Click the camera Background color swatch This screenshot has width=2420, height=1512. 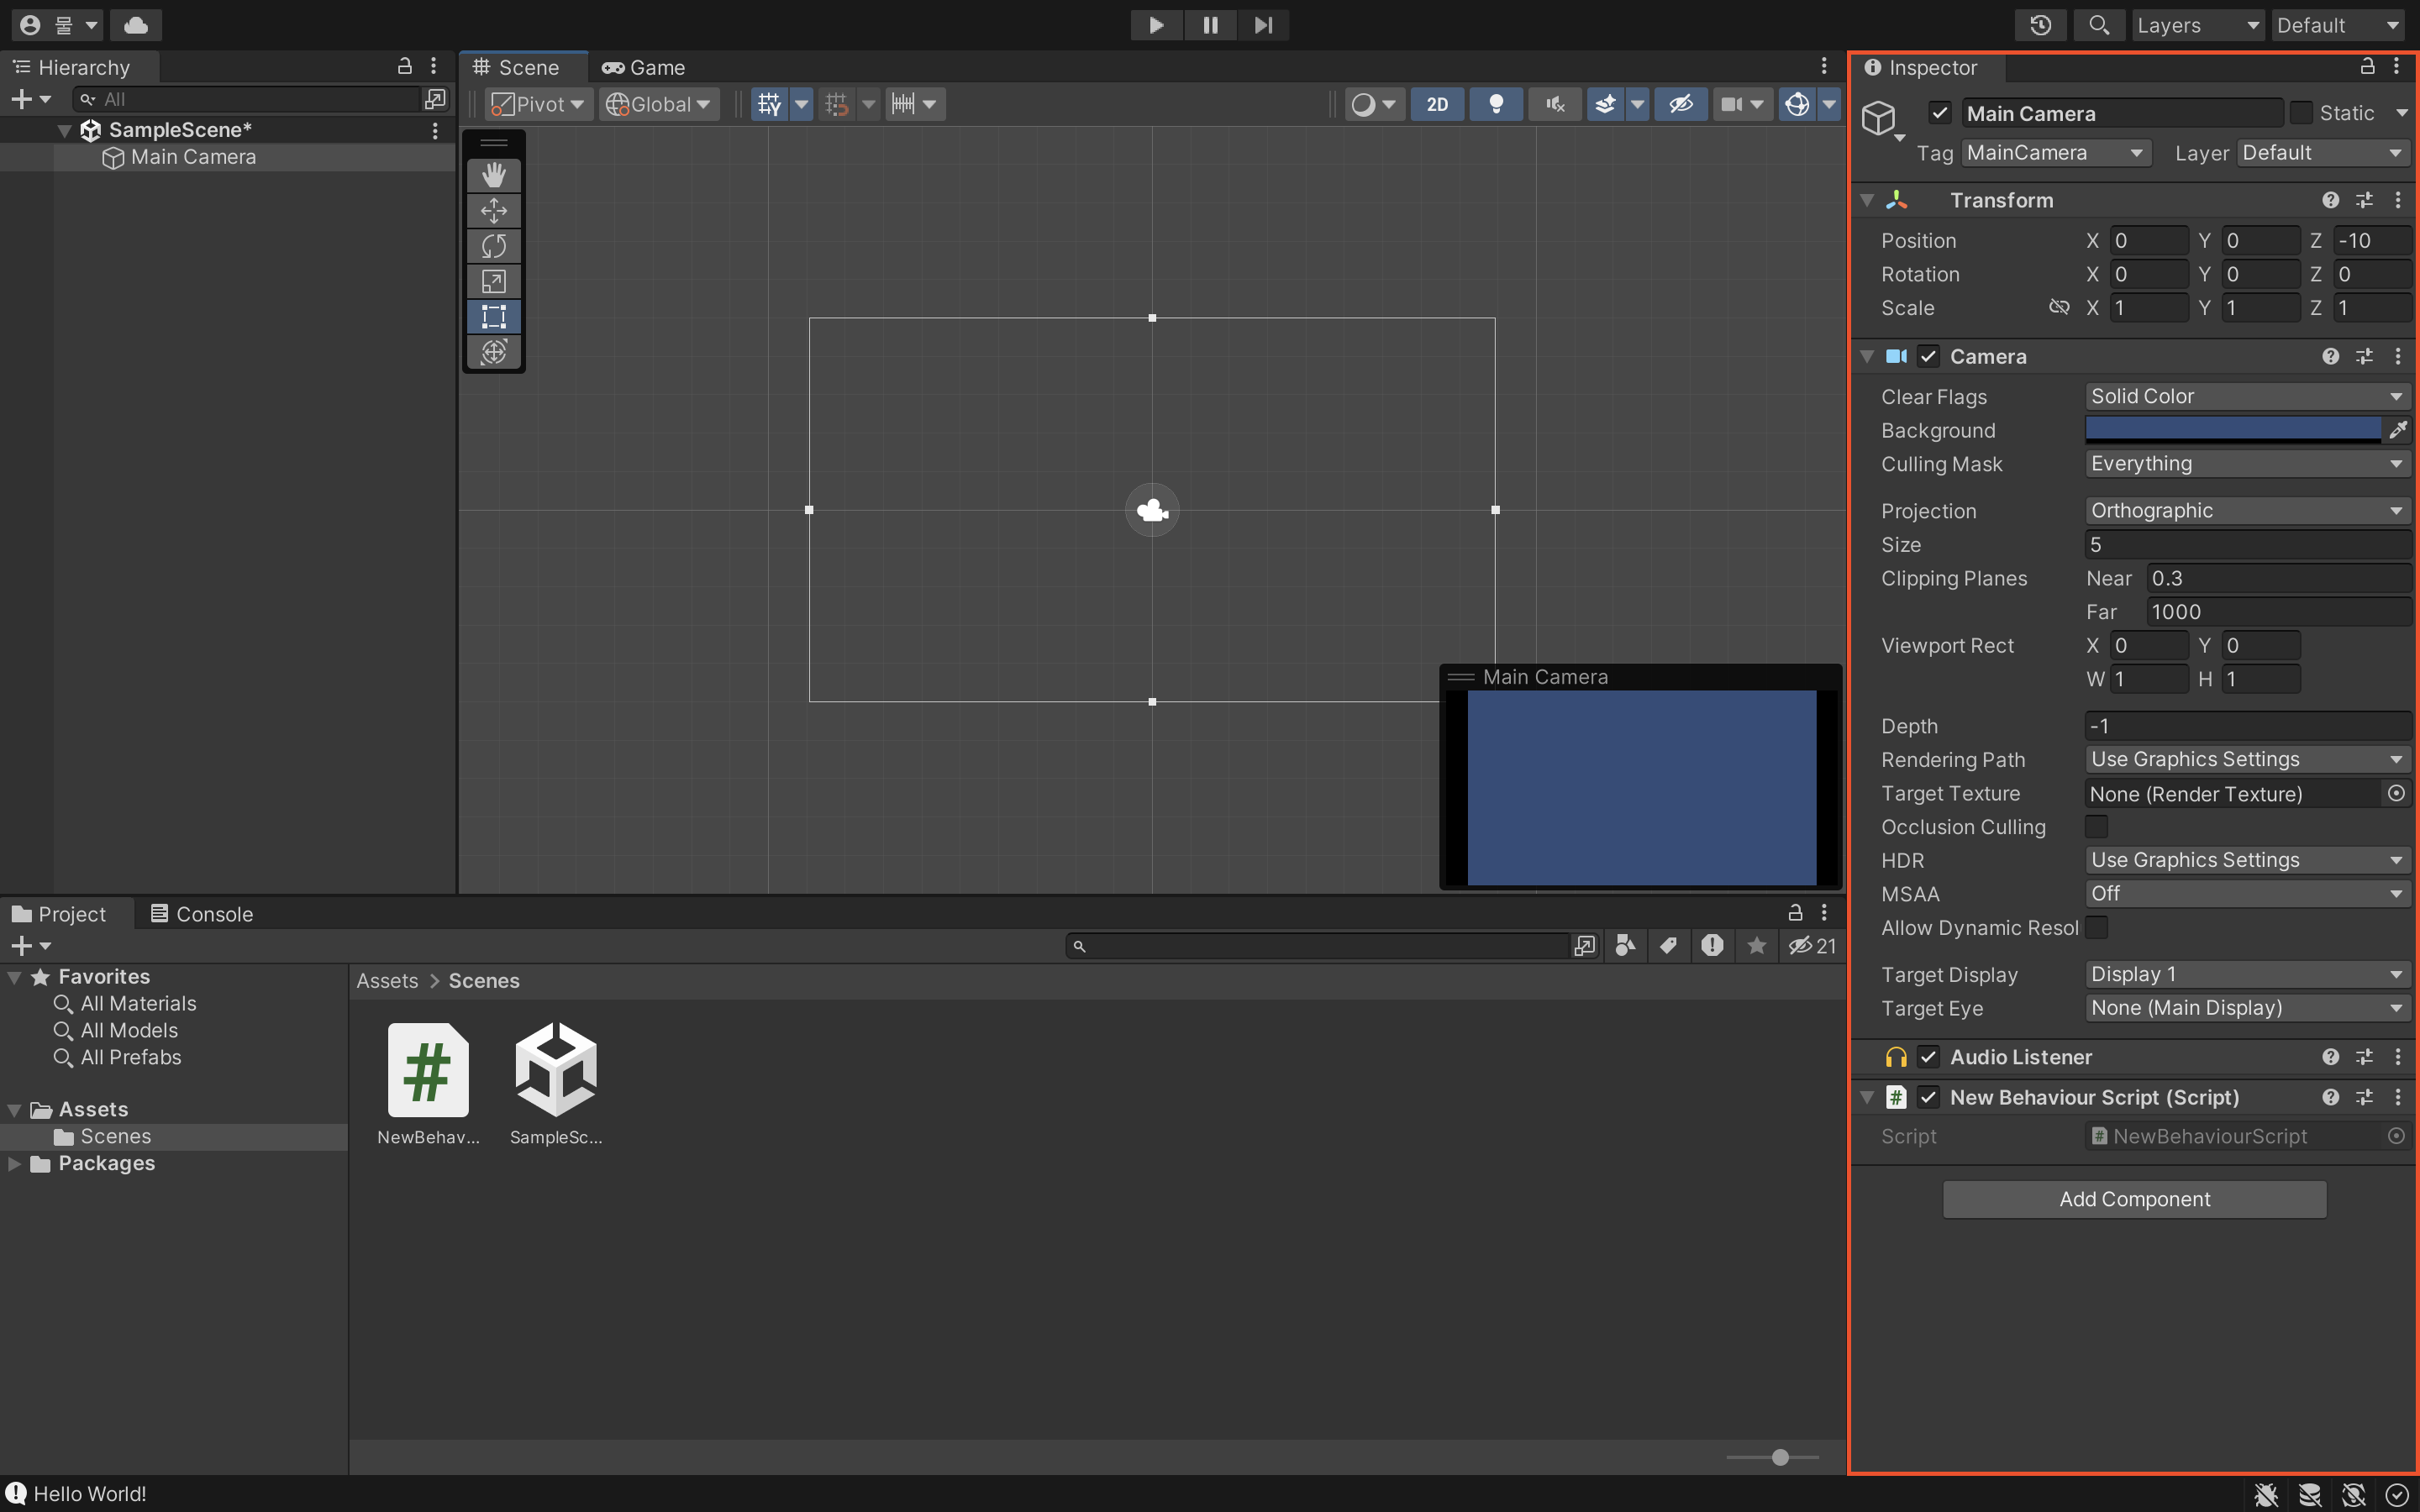pos(2232,430)
